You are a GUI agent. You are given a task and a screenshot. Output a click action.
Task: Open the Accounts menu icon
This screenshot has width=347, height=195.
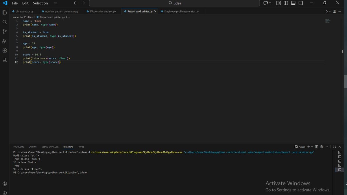pos(5,183)
